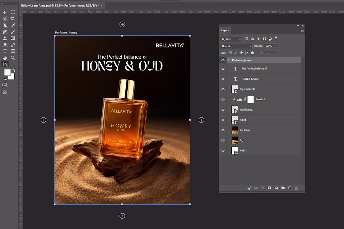The image size is (344, 229).
Task: Lock all layer attributes
Action: point(252,53)
